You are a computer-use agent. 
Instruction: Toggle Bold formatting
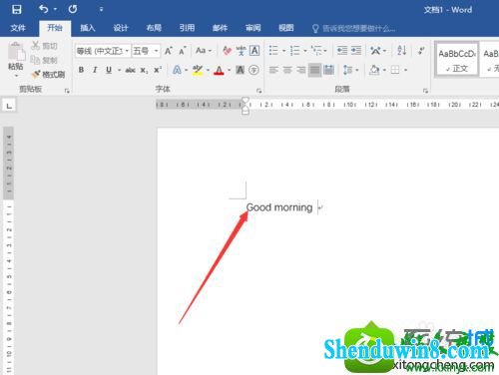click(81, 70)
